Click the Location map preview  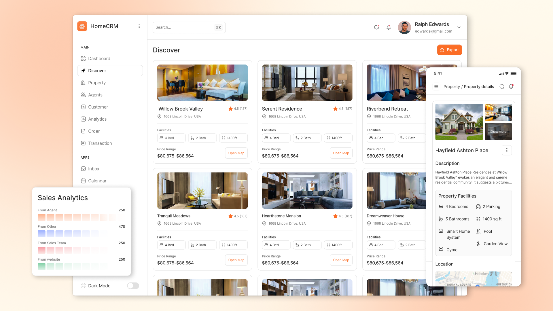click(x=474, y=278)
